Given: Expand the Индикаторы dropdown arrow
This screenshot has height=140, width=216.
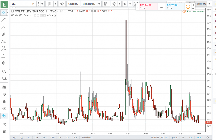Looking at the screenshot, I should [x=99, y=4].
